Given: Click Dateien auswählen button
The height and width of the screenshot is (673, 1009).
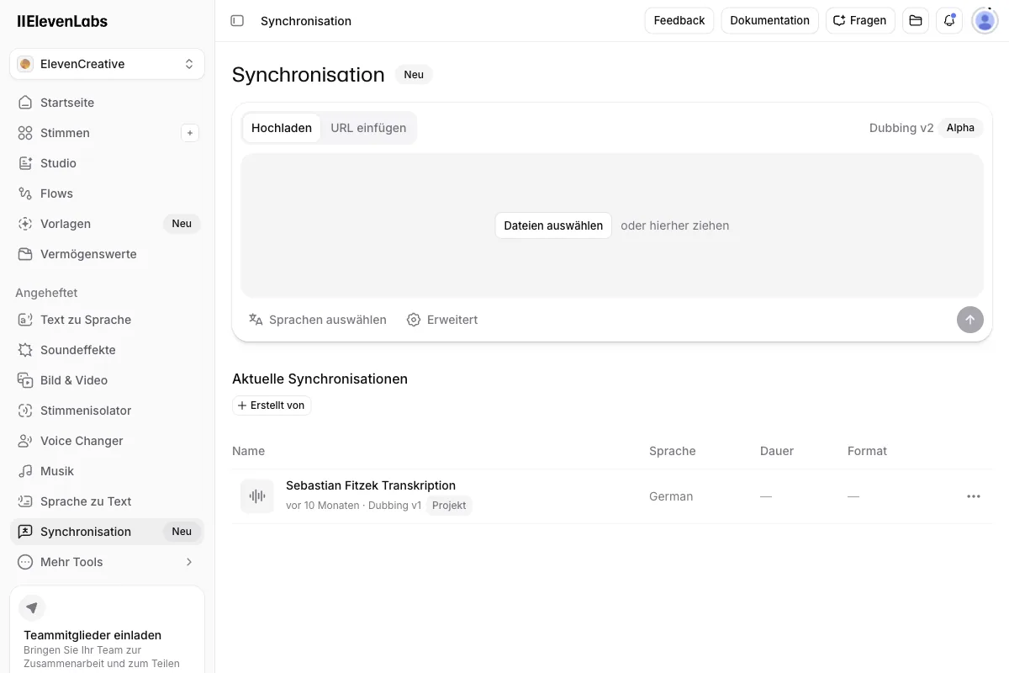Looking at the screenshot, I should point(553,225).
